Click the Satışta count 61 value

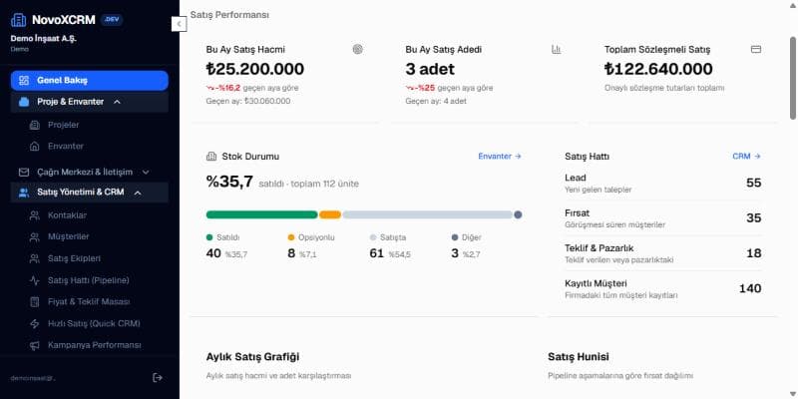click(x=377, y=253)
